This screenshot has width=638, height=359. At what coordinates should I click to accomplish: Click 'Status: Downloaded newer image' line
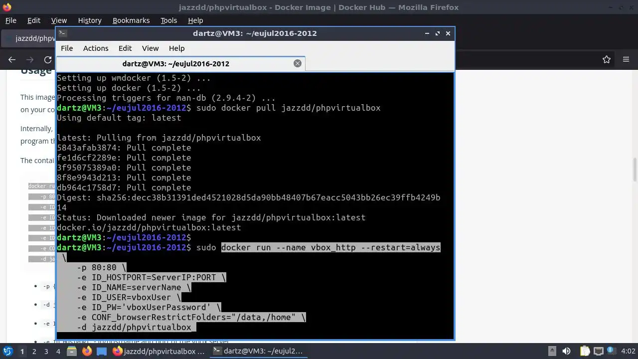(211, 217)
